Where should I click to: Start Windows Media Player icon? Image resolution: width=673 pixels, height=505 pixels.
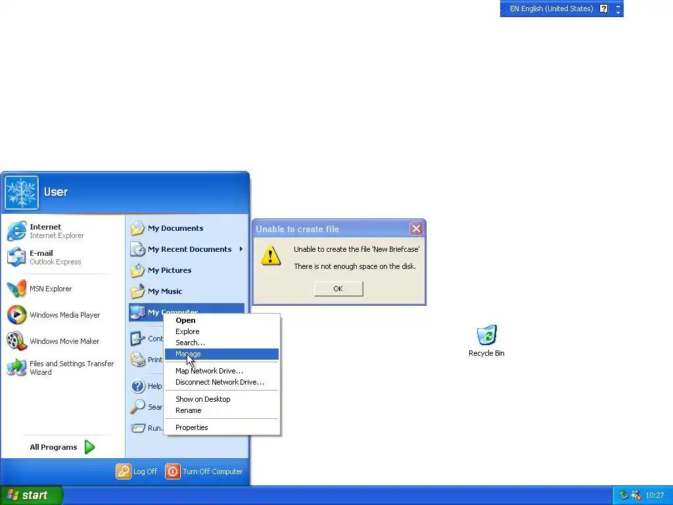click(16, 315)
